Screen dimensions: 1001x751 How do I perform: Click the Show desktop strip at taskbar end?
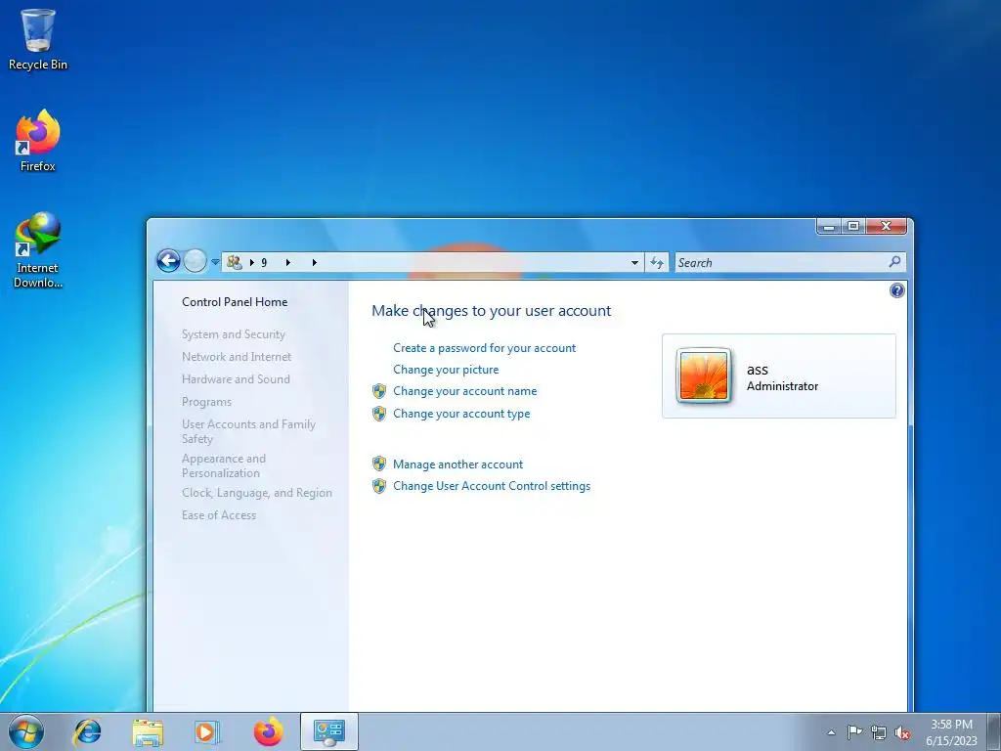click(994, 731)
